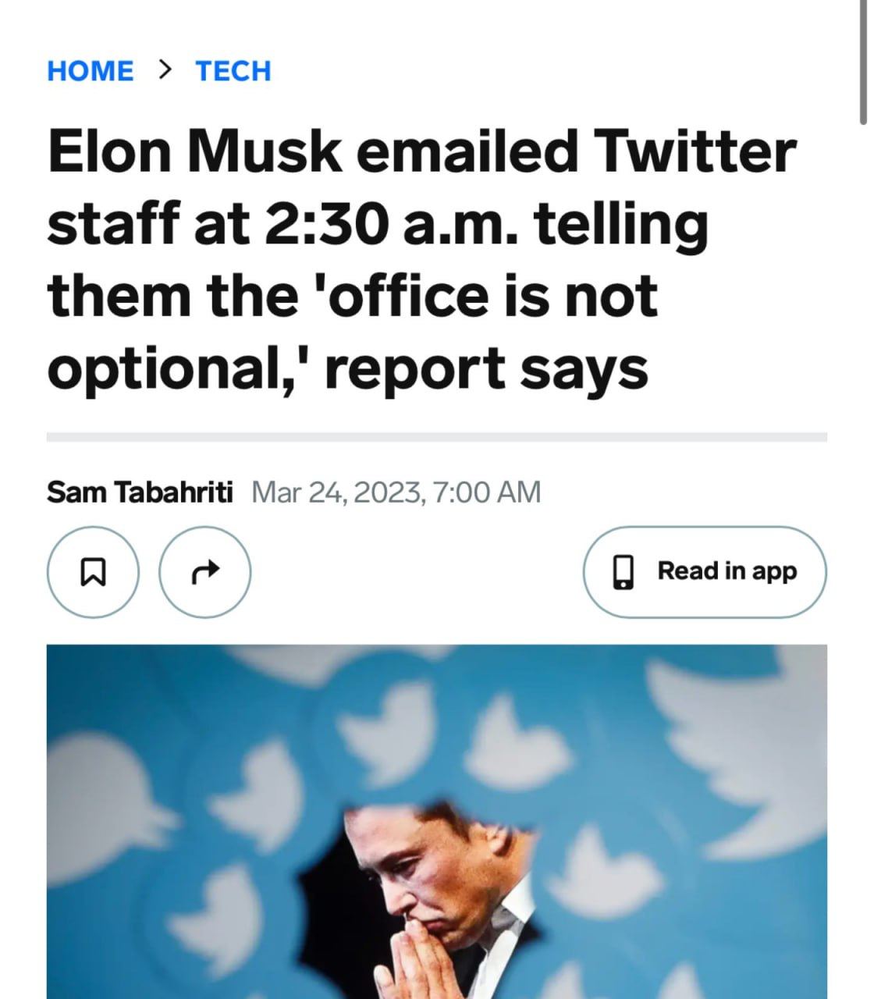Viewport: 874px width, 999px height.
Task: Click the gray divider line under the headline
Action: click(436, 437)
